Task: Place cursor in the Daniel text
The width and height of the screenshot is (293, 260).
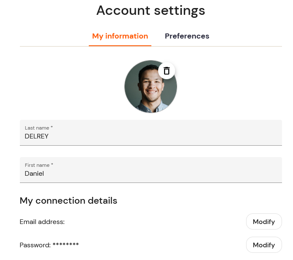Action: tap(34, 174)
